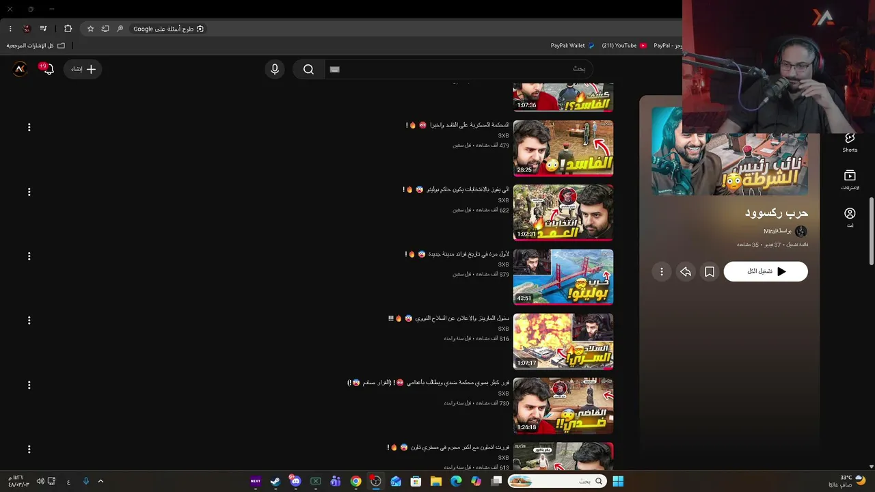
Task: Click the YouTube search magnifier button
Action: (x=308, y=69)
